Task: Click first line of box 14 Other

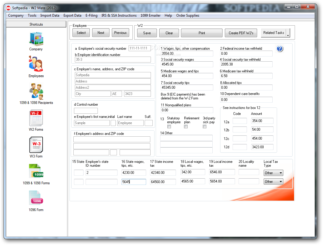Action: [186, 138]
